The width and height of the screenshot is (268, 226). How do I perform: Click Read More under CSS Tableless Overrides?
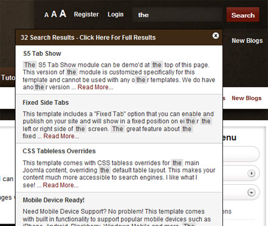61,185
